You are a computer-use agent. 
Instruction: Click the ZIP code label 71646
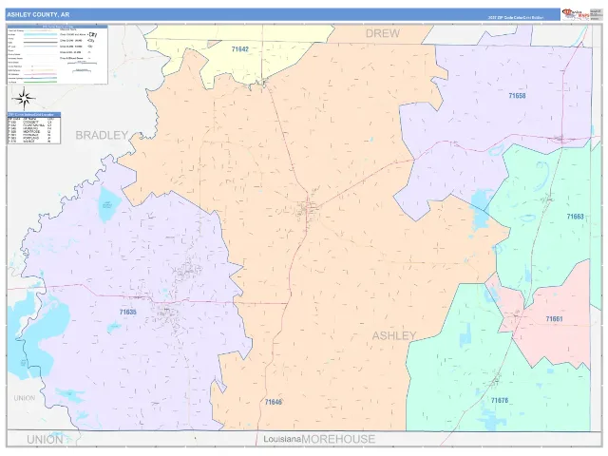click(x=274, y=402)
